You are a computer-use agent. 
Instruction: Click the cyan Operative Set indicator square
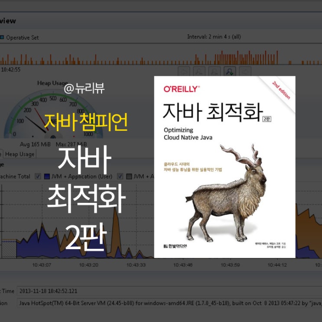tap(2, 37)
